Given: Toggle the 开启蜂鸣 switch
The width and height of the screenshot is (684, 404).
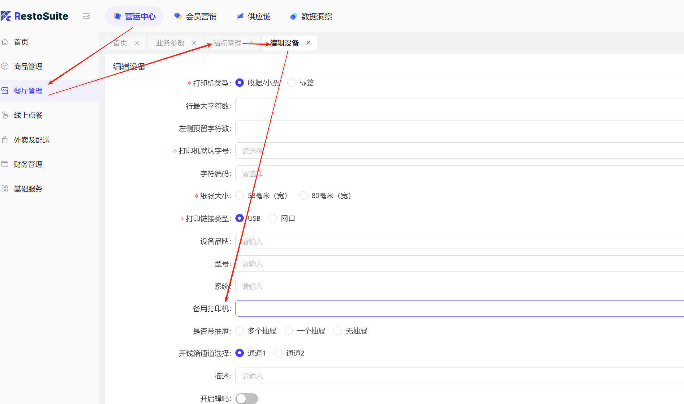Looking at the screenshot, I should pos(247,398).
